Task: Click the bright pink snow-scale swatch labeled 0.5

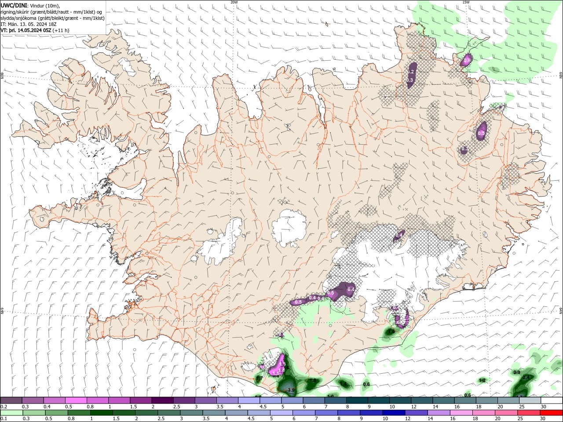Action: coord(76,400)
